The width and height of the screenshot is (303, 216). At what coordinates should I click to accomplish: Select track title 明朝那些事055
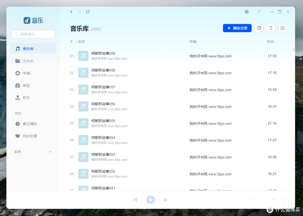click(x=103, y=121)
